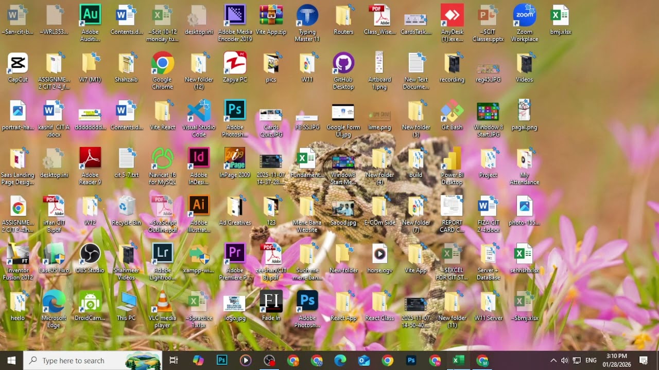
Task: Select GitHub Desktop shortcut
Action: [343, 71]
